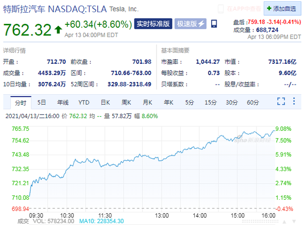Open the 年K chart tab
Viewport: 306px width, 225px height.
point(169,103)
